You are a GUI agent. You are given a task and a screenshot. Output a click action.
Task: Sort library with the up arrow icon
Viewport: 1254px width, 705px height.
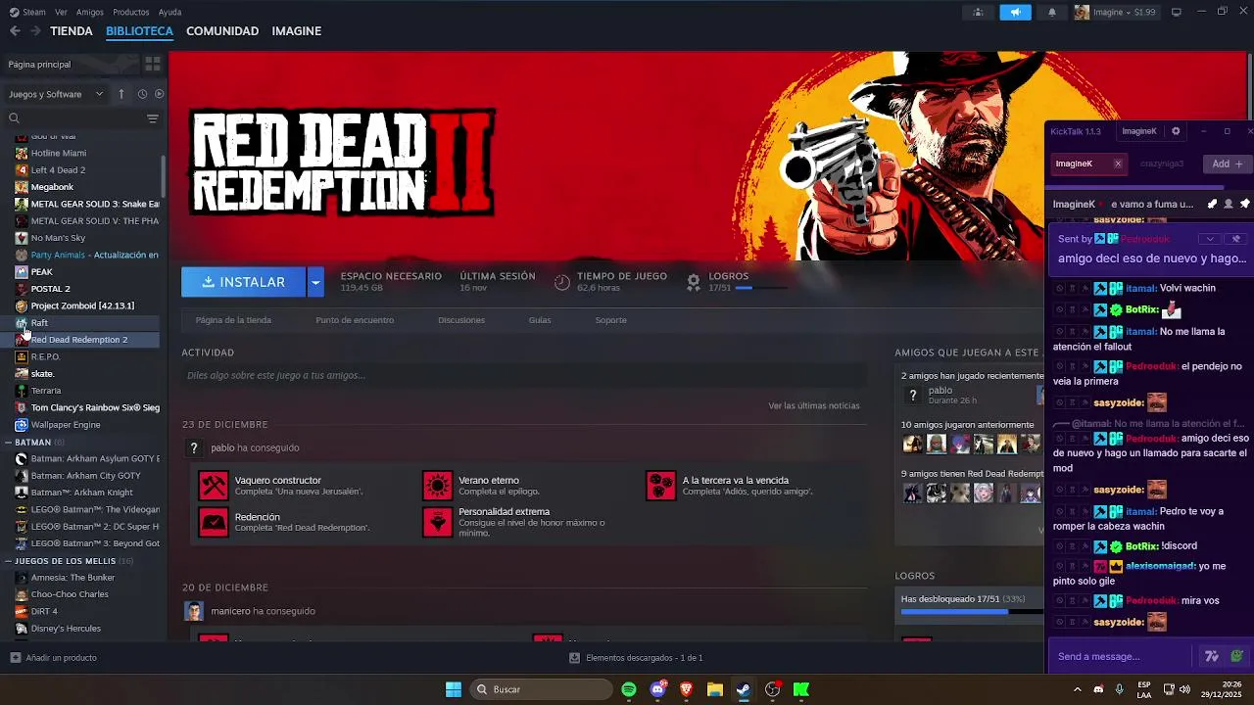click(x=121, y=94)
